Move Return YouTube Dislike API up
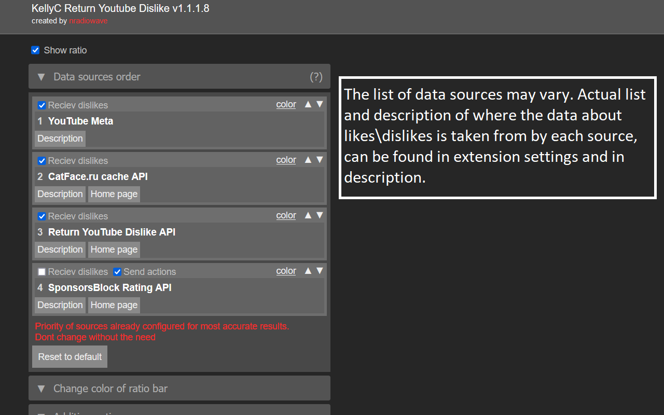Viewport: 664px width, 415px height. coord(308,215)
